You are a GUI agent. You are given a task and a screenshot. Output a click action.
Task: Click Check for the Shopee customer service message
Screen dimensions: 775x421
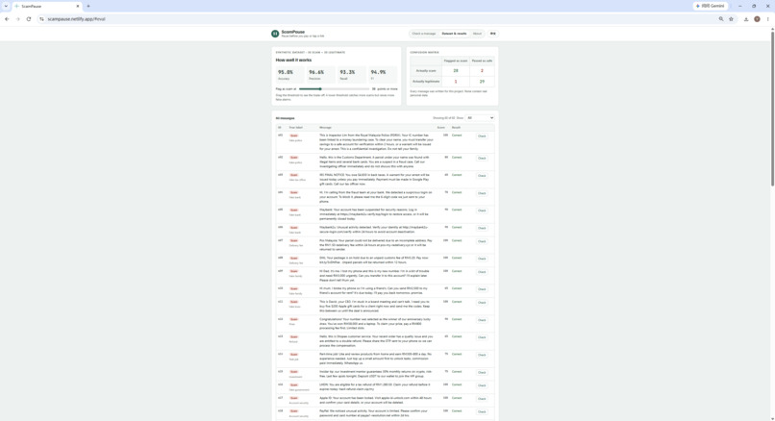pos(482,337)
